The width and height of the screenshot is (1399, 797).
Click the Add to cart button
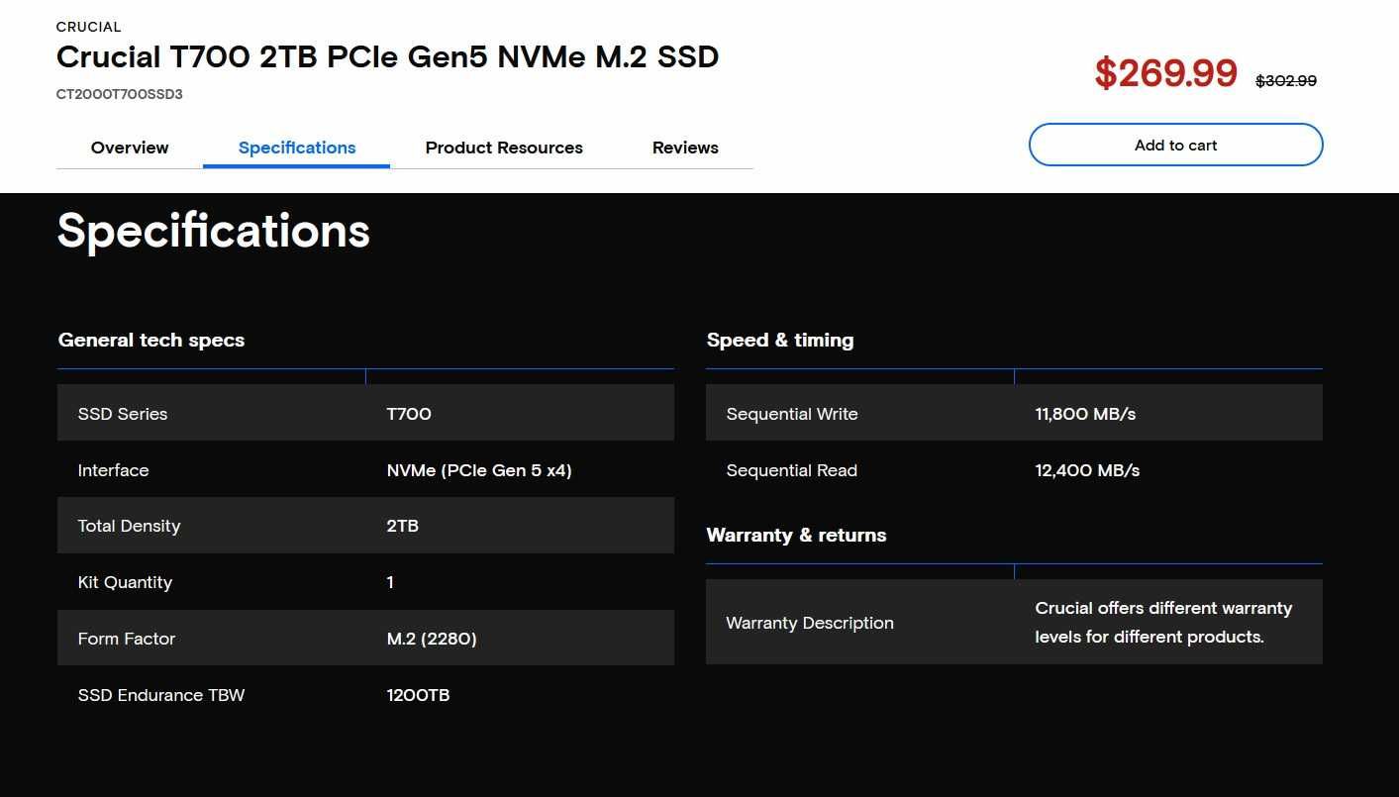pos(1176,145)
